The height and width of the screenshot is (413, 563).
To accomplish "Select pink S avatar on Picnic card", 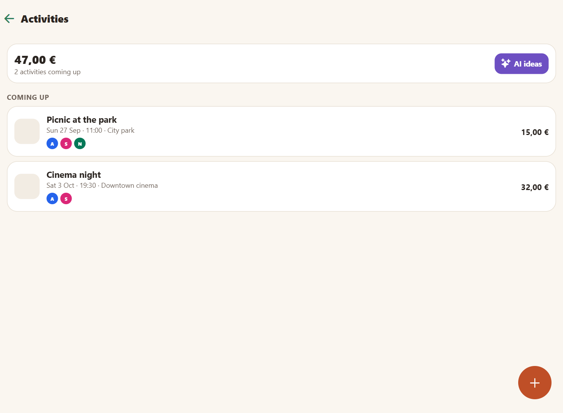I will (66, 144).
